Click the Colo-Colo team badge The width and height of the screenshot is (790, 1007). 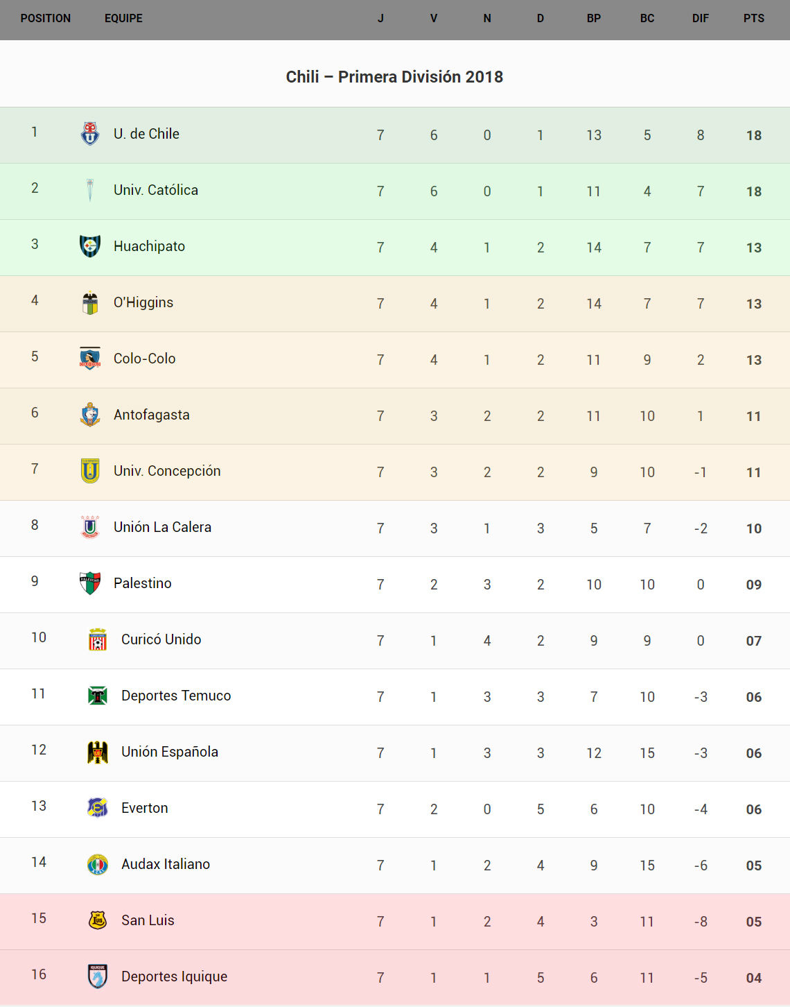point(90,359)
